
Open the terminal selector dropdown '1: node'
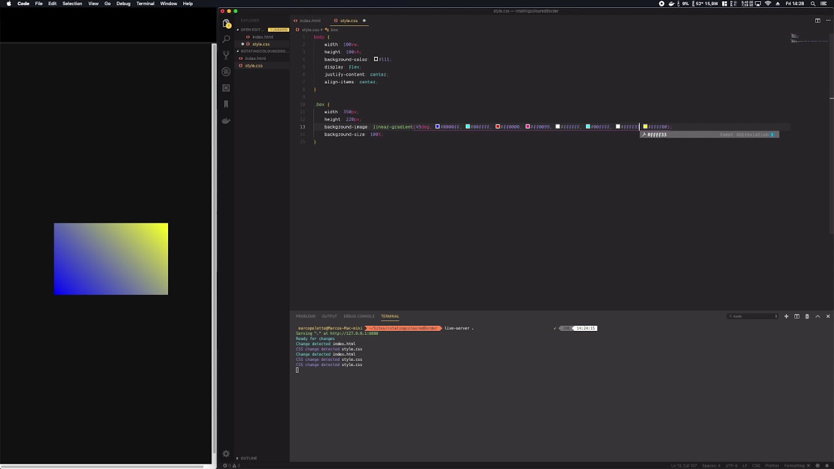click(753, 317)
